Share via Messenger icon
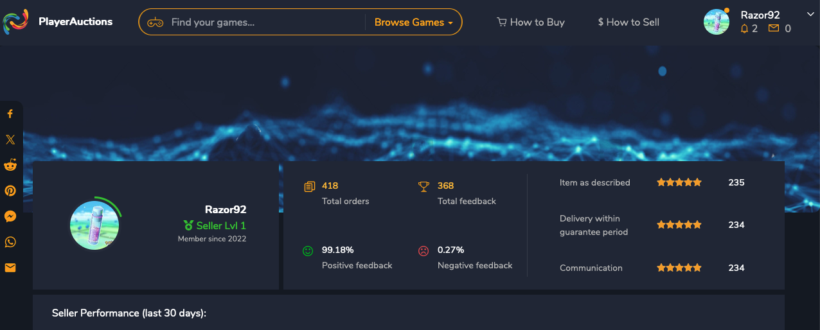 pyautogui.click(x=10, y=216)
